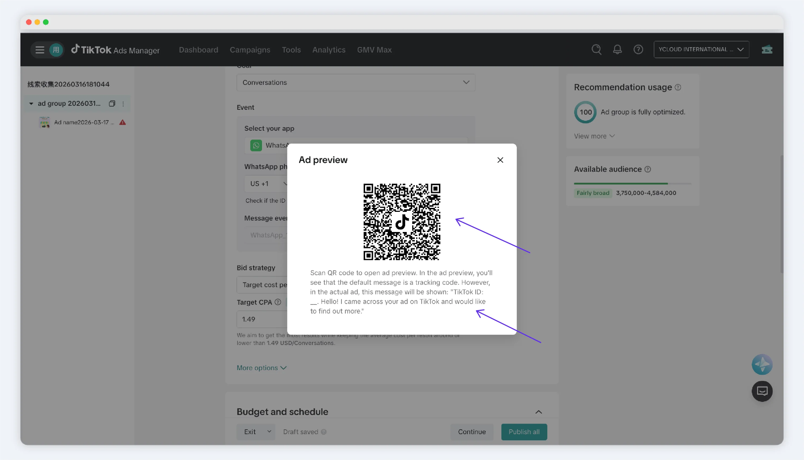Launch the blue AI assistant button
This screenshot has width=804, height=460.
[762, 364]
